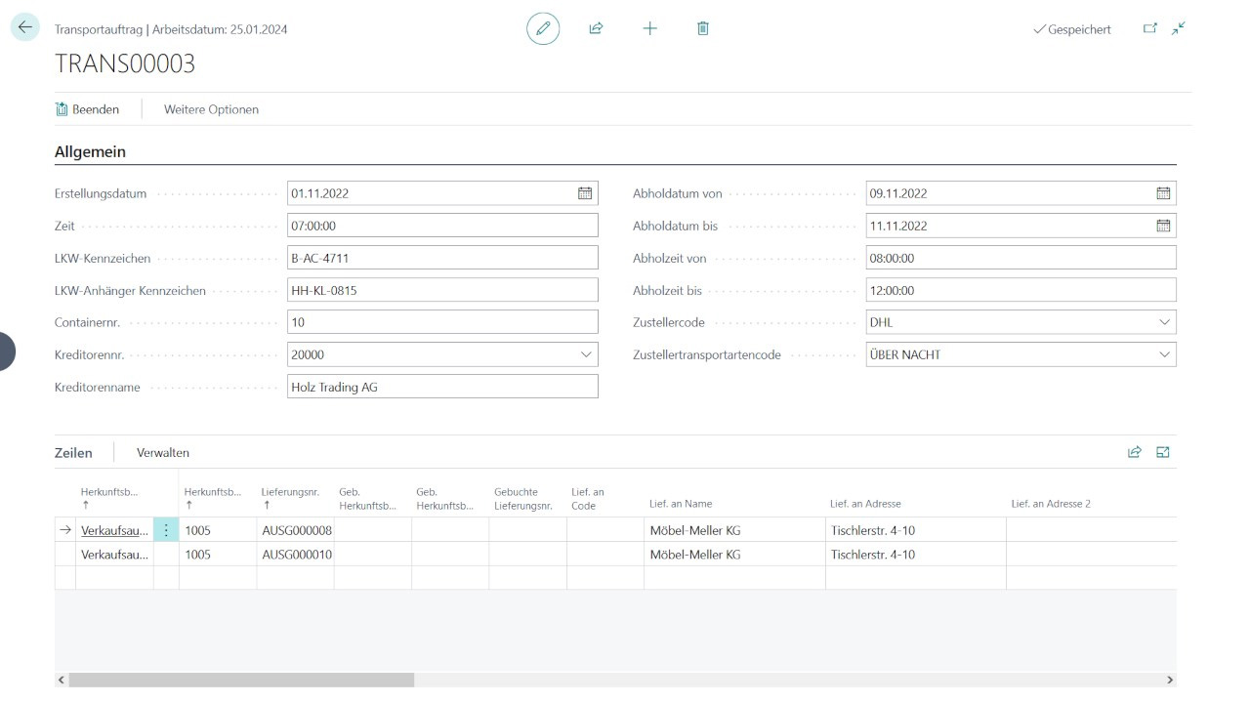The height and width of the screenshot is (703, 1250).
Task: Open Zustellertransportartencode dropdown
Action: (x=1164, y=355)
